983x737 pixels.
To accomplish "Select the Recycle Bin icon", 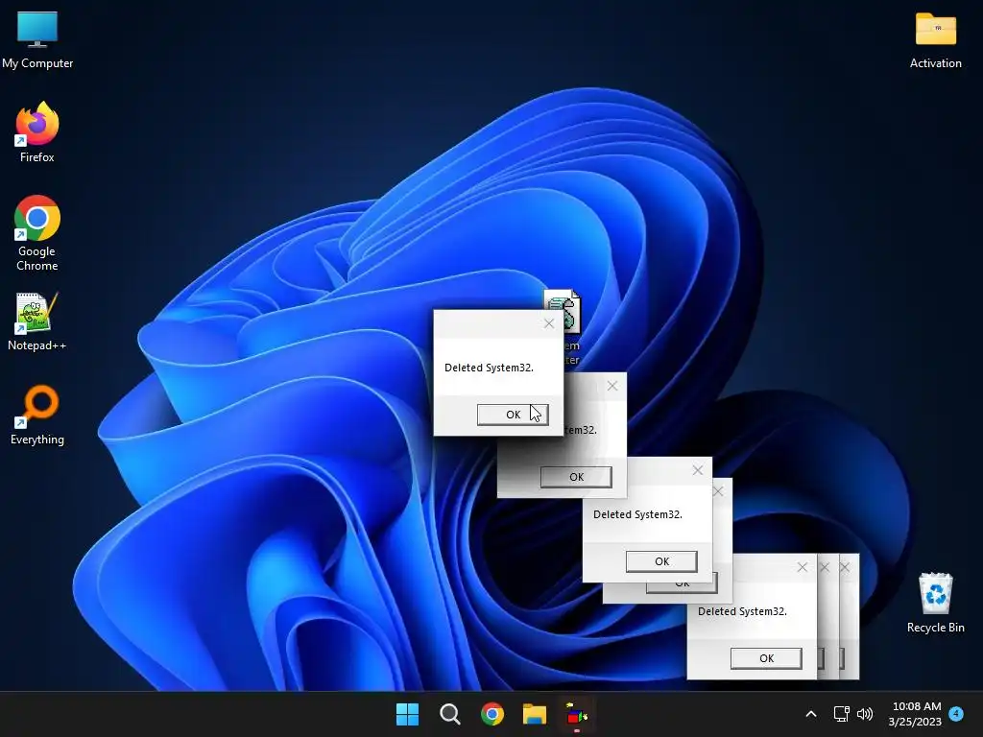I will coord(935,603).
